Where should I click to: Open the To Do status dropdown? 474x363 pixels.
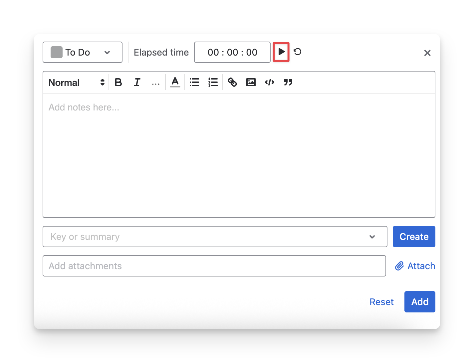(x=83, y=52)
